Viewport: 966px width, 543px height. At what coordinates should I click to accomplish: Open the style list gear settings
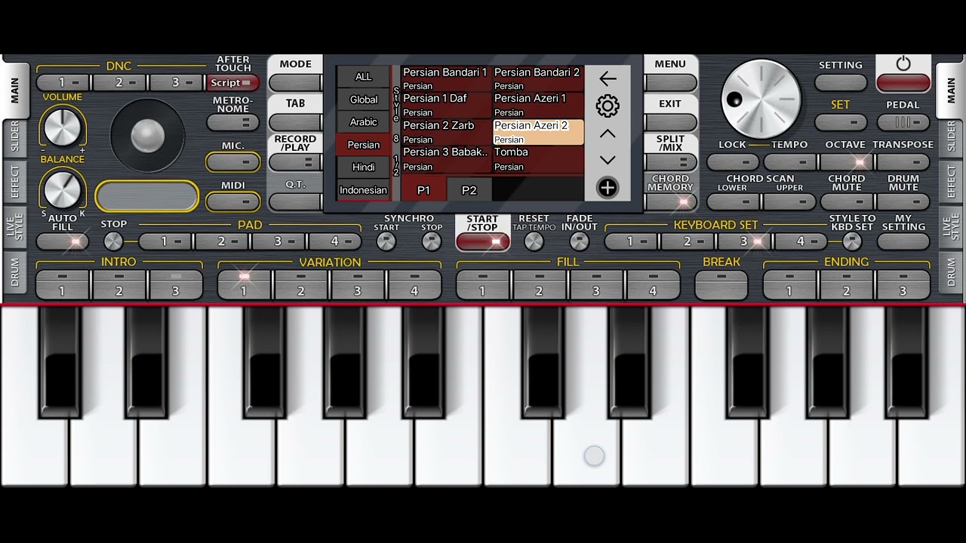(608, 106)
